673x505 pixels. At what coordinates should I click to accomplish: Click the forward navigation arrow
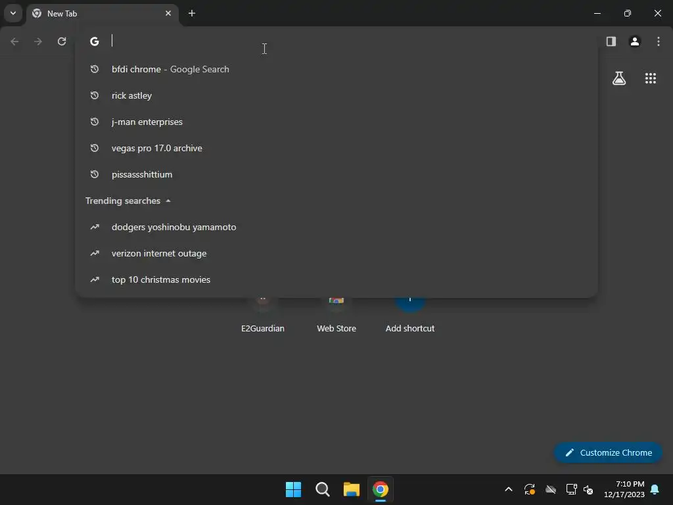[38, 41]
